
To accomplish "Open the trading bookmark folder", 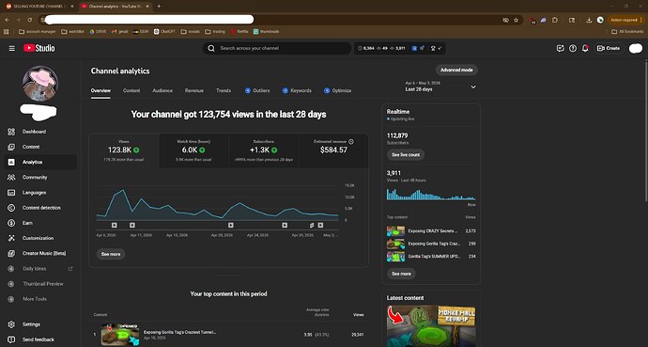I will tap(215, 31).
